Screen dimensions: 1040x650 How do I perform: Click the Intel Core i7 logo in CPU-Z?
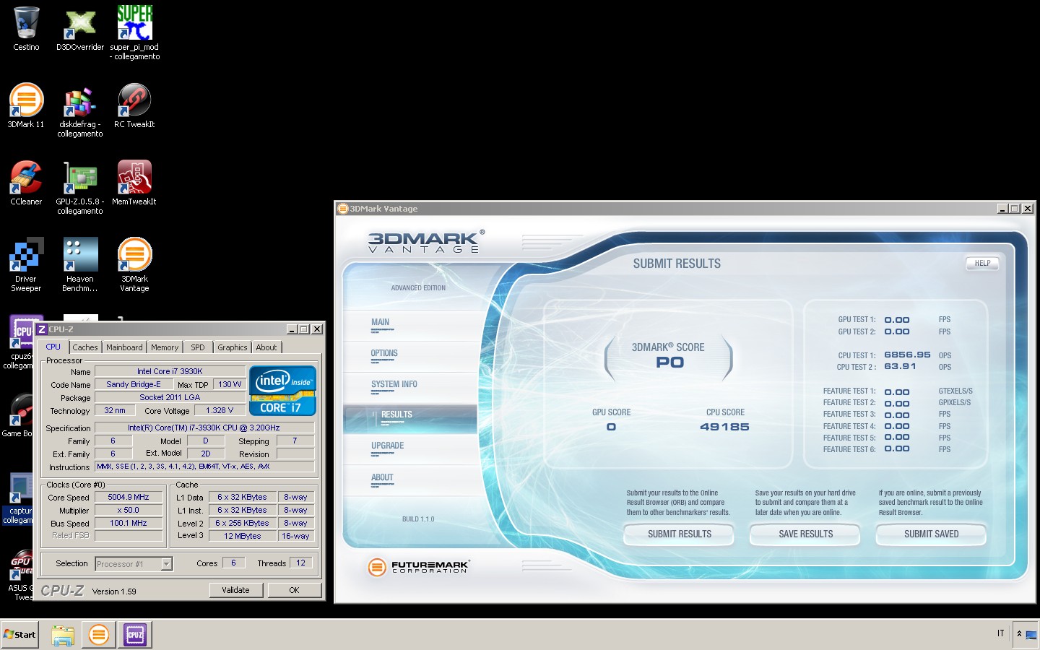[x=282, y=391]
